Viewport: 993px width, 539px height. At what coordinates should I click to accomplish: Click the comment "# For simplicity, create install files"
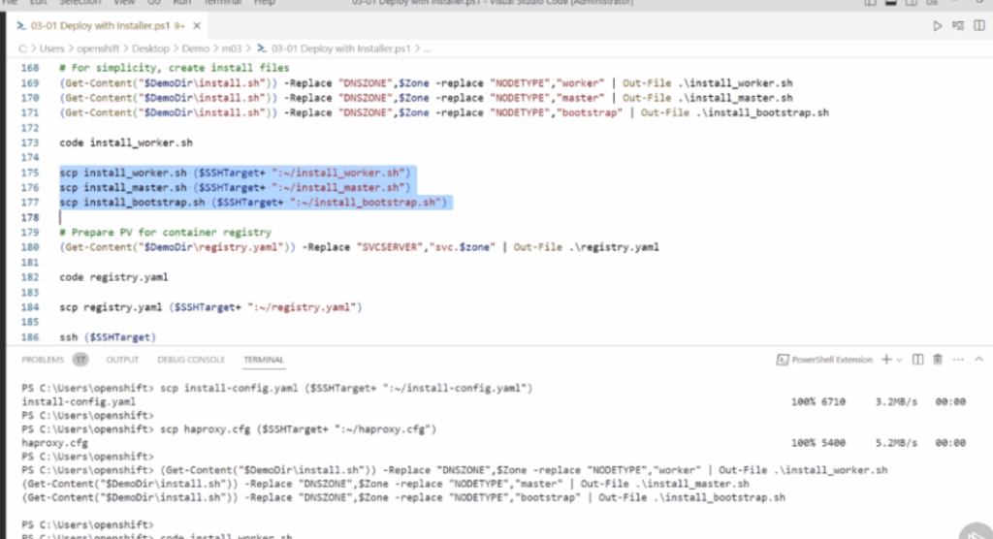[x=175, y=68]
